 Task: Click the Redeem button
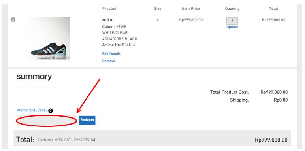[87, 120]
